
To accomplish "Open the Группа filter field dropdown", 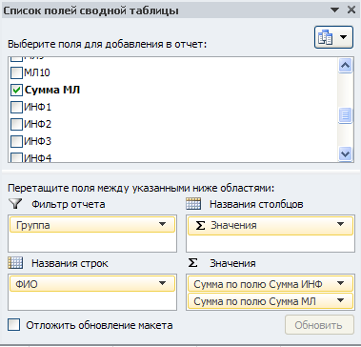I will click(x=162, y=225).
